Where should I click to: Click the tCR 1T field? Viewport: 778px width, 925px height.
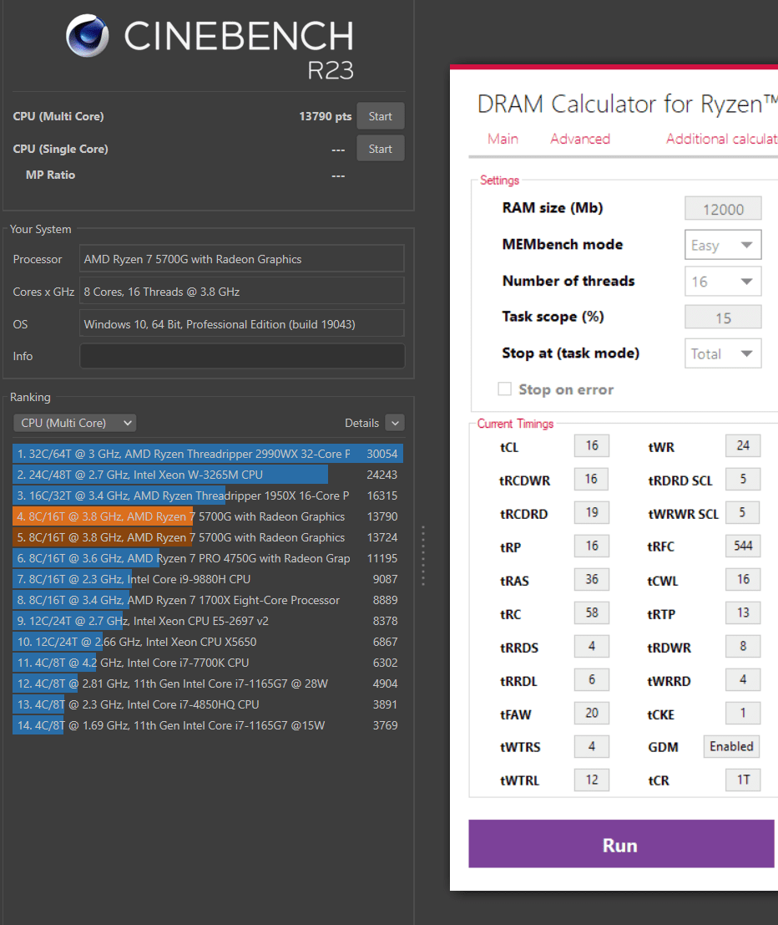coord(743,780)
